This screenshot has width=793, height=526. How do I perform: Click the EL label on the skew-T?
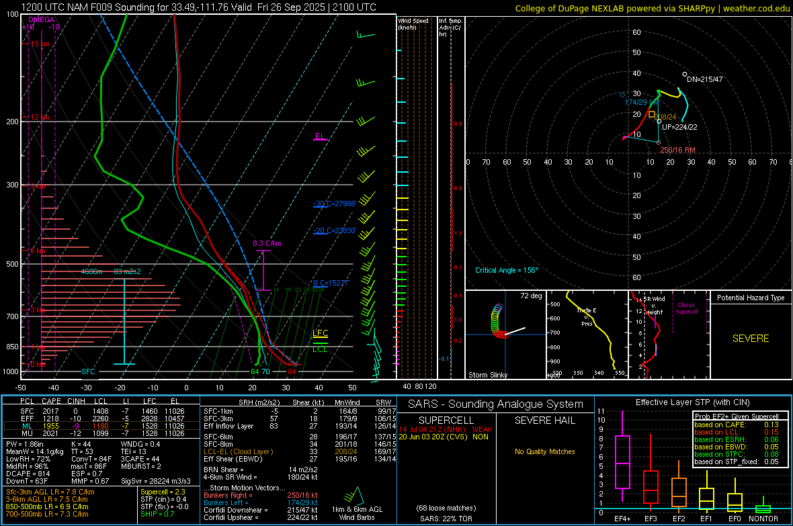[x=320, y=136]
